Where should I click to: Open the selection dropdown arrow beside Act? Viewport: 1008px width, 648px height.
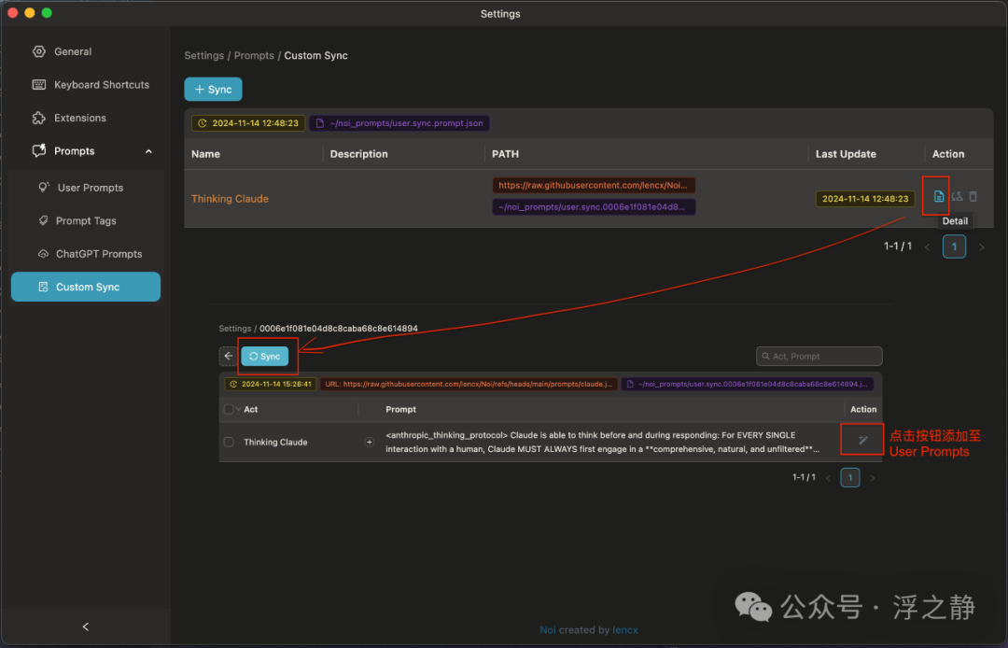point(238,409)
